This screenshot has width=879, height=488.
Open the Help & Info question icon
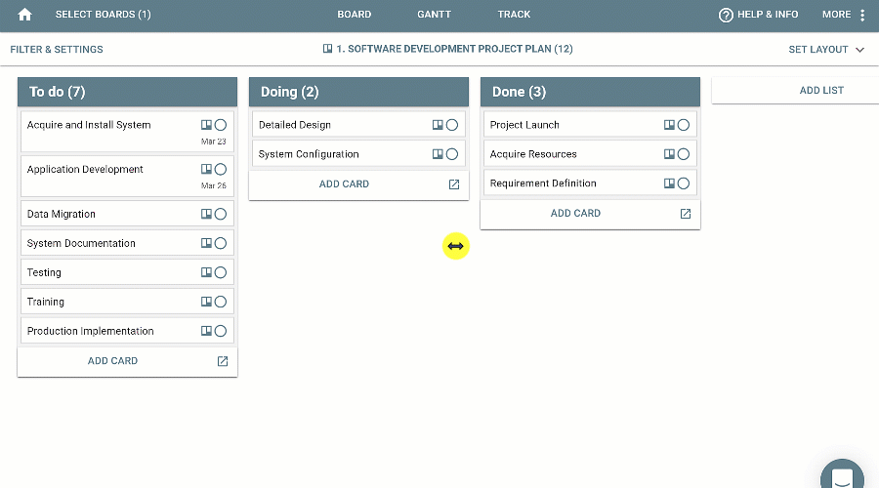pos(726,15)
